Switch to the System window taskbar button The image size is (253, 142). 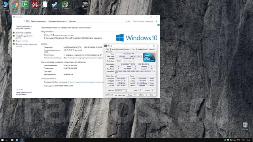[x=17, y=140]
